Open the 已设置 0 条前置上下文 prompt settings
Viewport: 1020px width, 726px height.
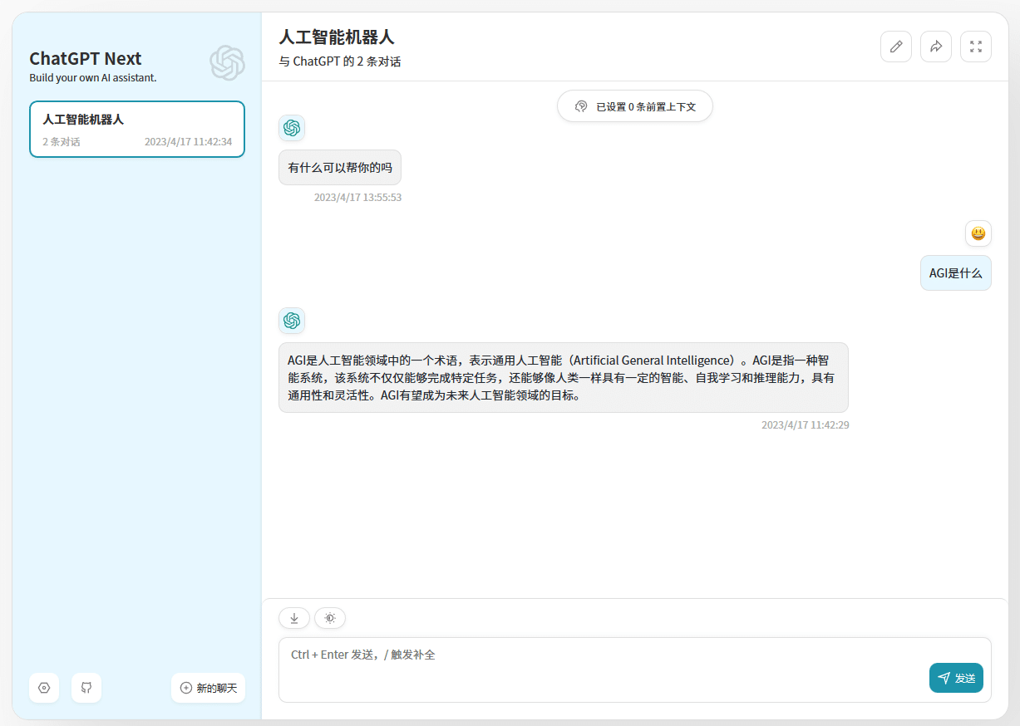tap(634, 105)
